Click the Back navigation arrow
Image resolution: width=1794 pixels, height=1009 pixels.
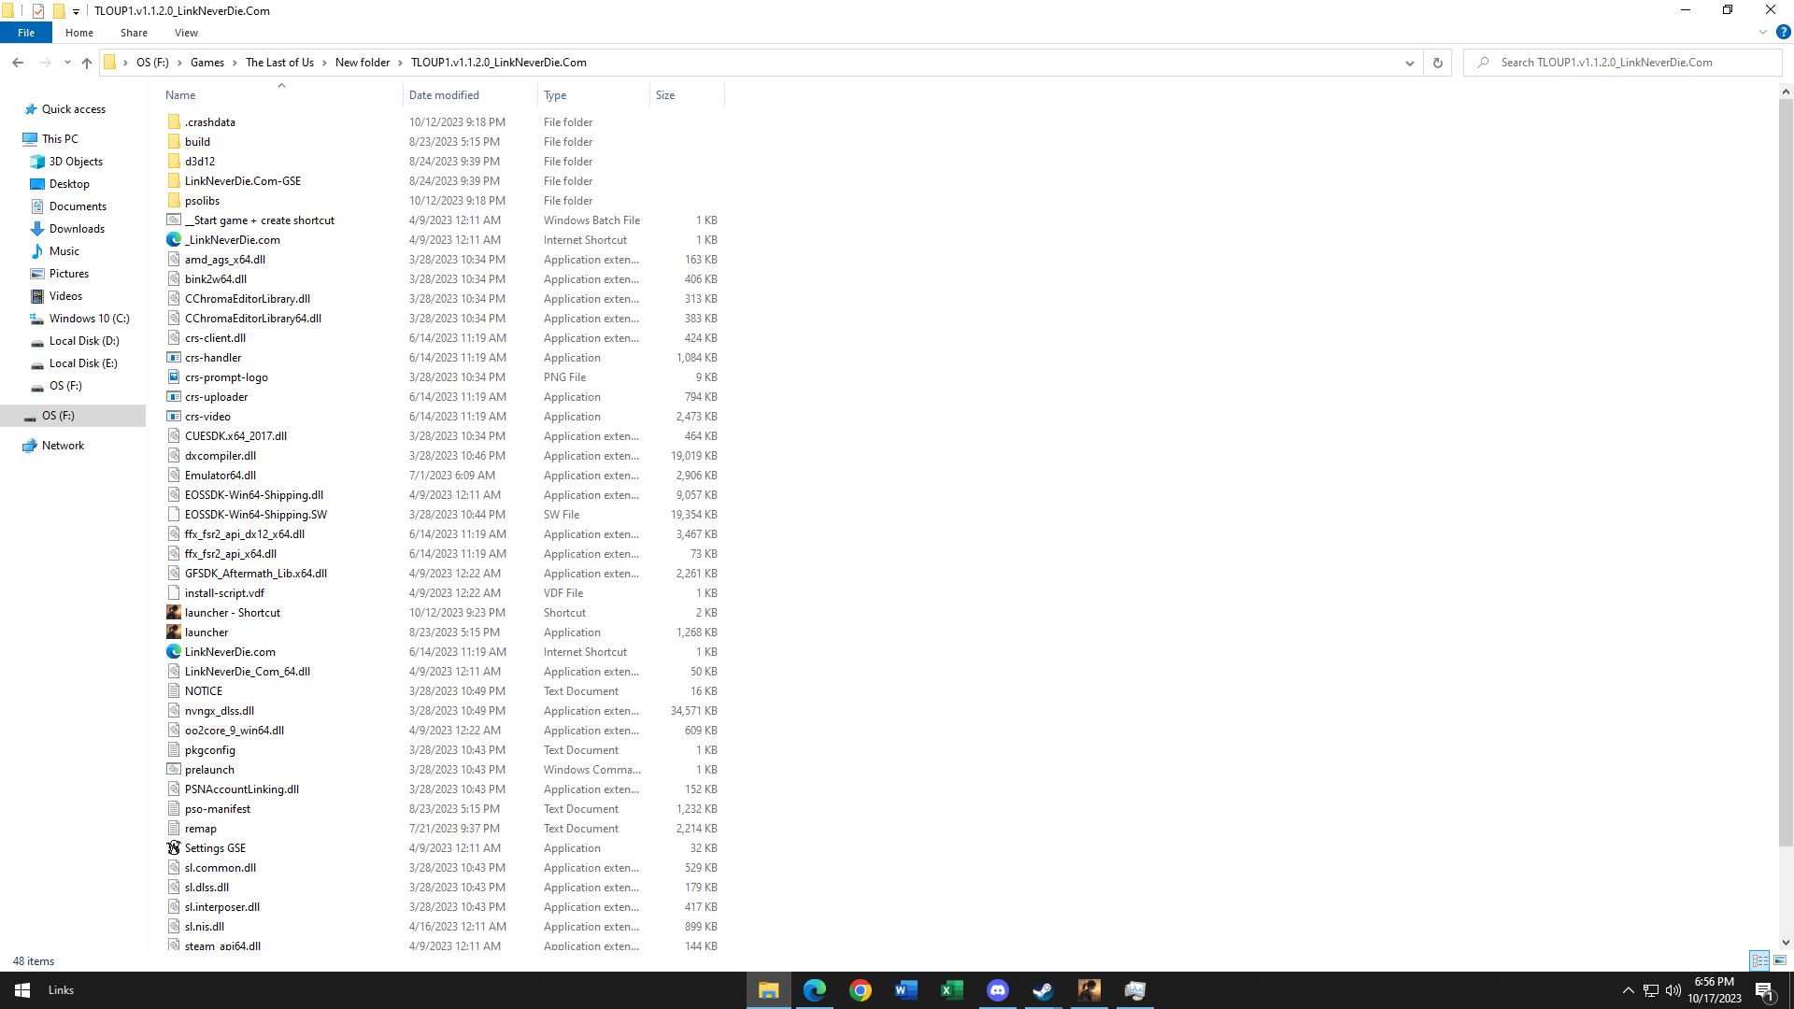[18, 63]
